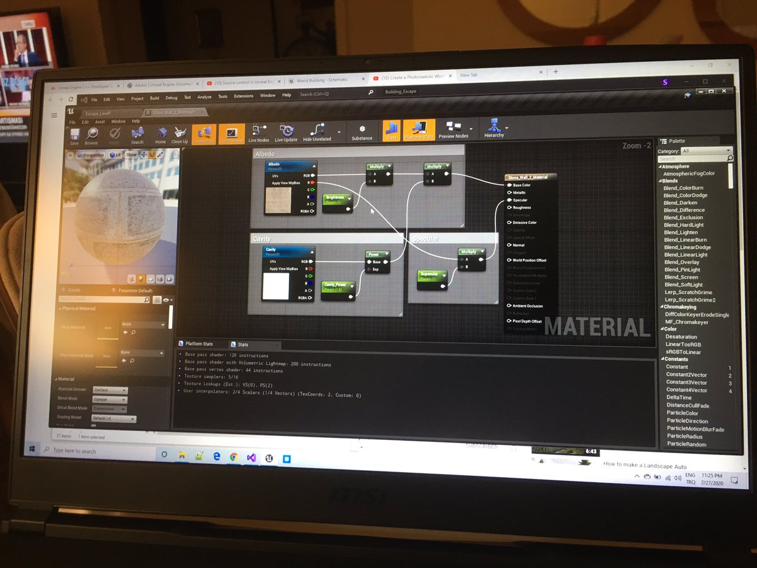Click the Albedo node blue B output pin
This screenshot has width=757, height=568.
point(312,197)
